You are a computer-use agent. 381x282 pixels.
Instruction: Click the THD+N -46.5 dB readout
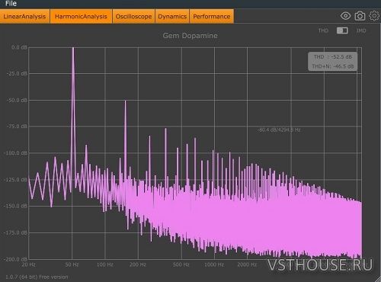(x=333, y=66)
